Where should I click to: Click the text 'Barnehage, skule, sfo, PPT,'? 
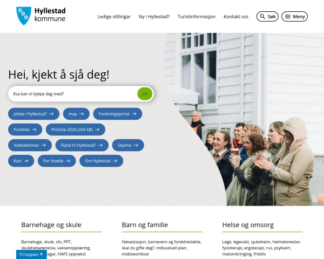pyautogui.click(x=46, y=242)
